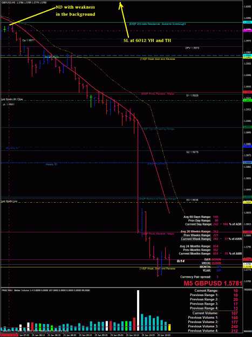Click the 'MONTH:' trend direction label
The height and width of the screenshot is (337, 252).
pos(206,267)
